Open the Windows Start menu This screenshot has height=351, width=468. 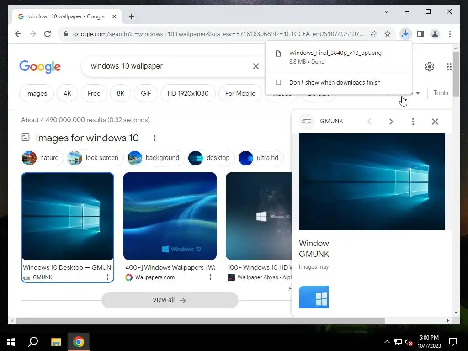click(x=11, y=342)
